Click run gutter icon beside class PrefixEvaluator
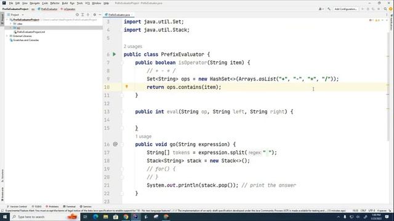This screenshot has height=221, width=394. (x=115, y=55)
